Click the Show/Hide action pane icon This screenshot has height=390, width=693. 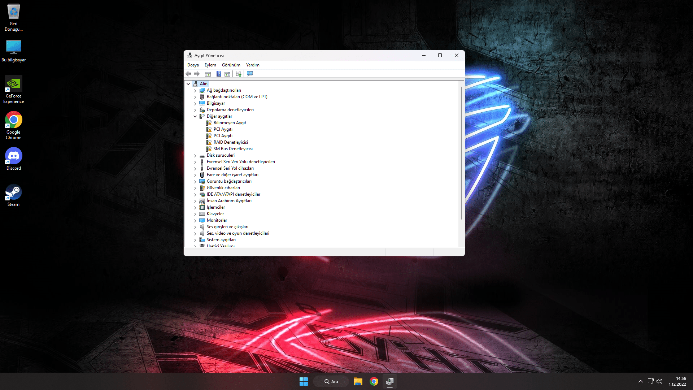pos(227,74)
